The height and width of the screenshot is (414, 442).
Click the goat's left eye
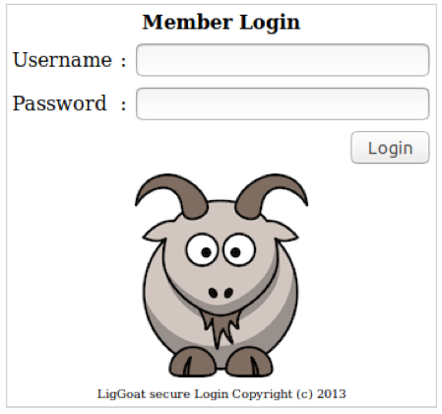tap(202, 249)
